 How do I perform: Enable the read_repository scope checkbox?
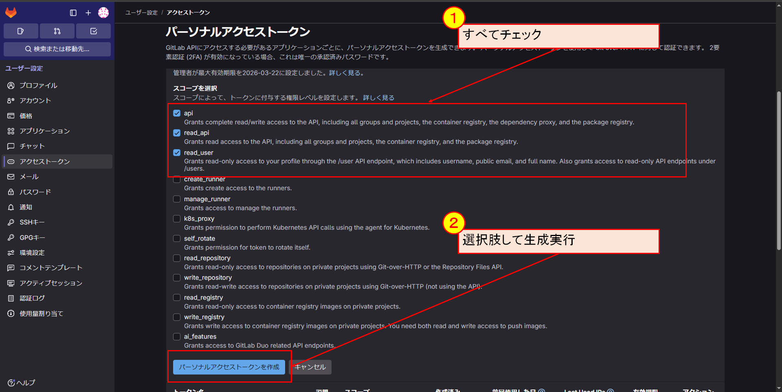[177, 258]
